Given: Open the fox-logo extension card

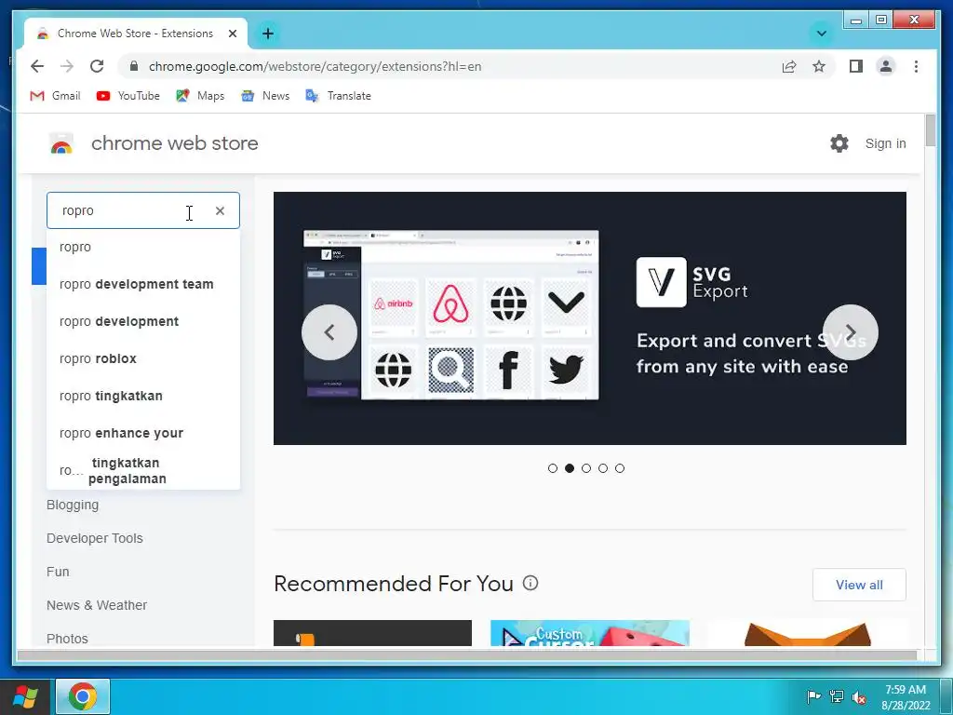Looking at the screenshot, I should tap(807, 633).
